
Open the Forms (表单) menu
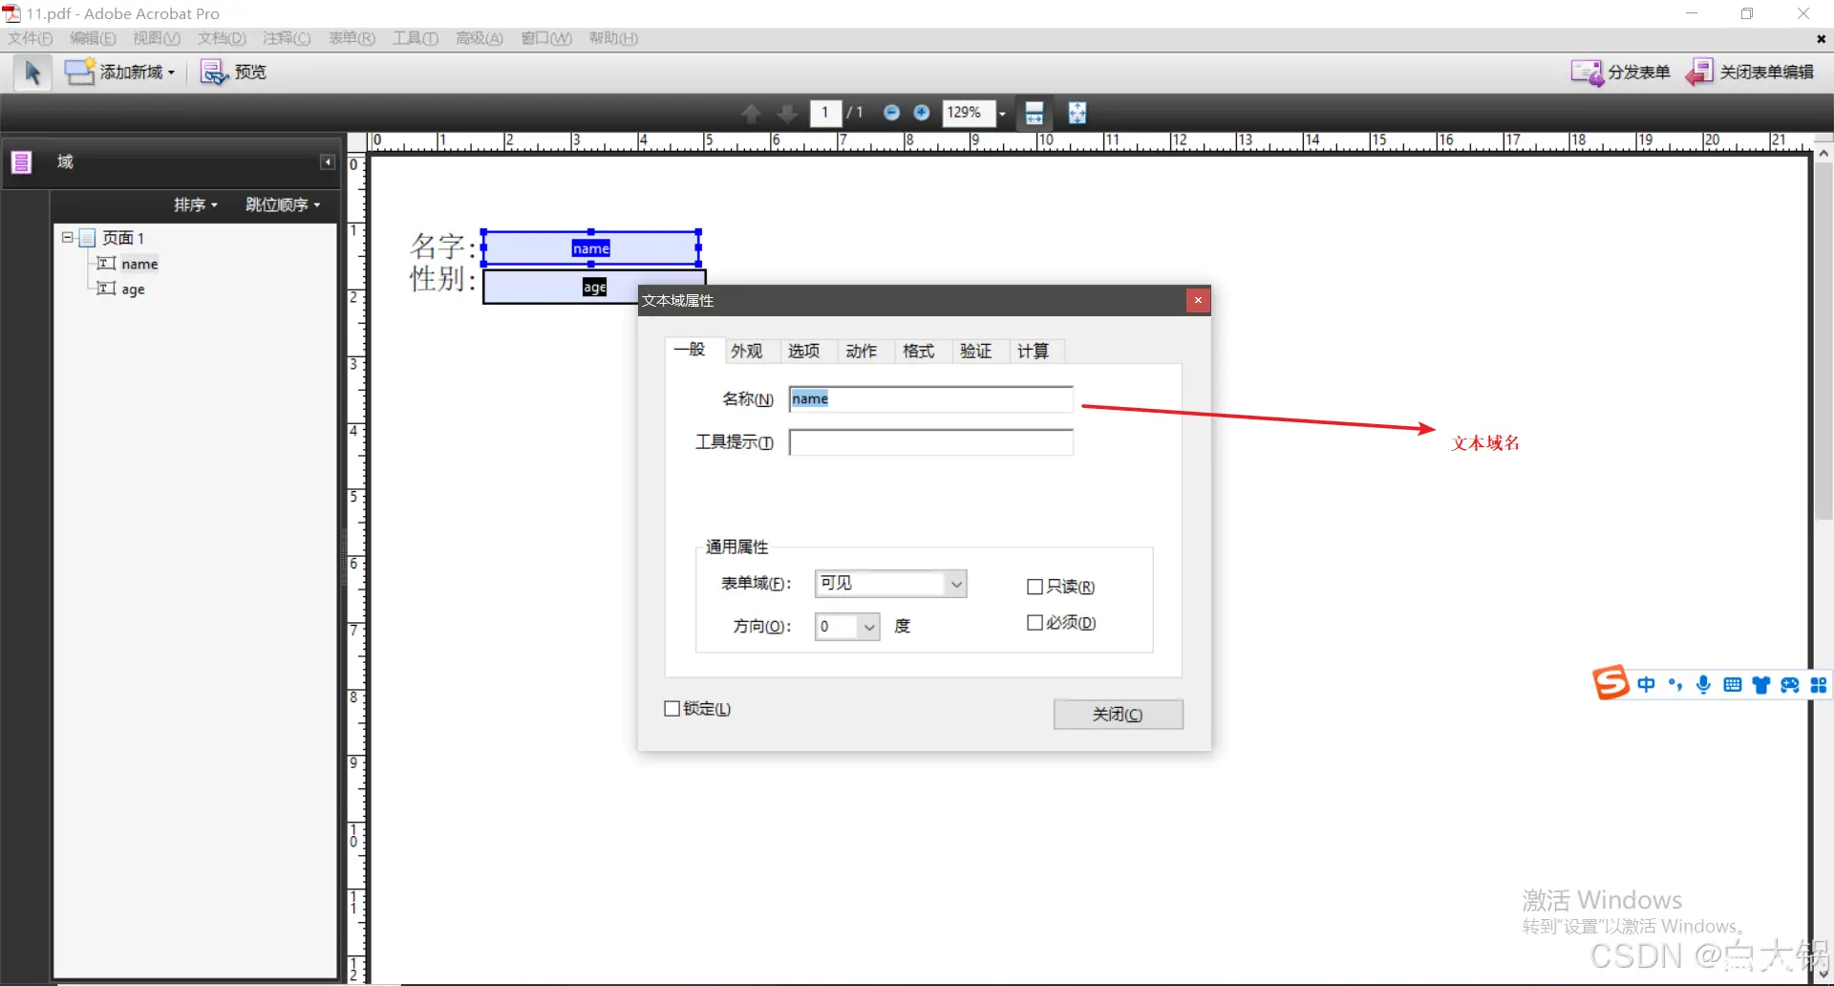(352, 38)
